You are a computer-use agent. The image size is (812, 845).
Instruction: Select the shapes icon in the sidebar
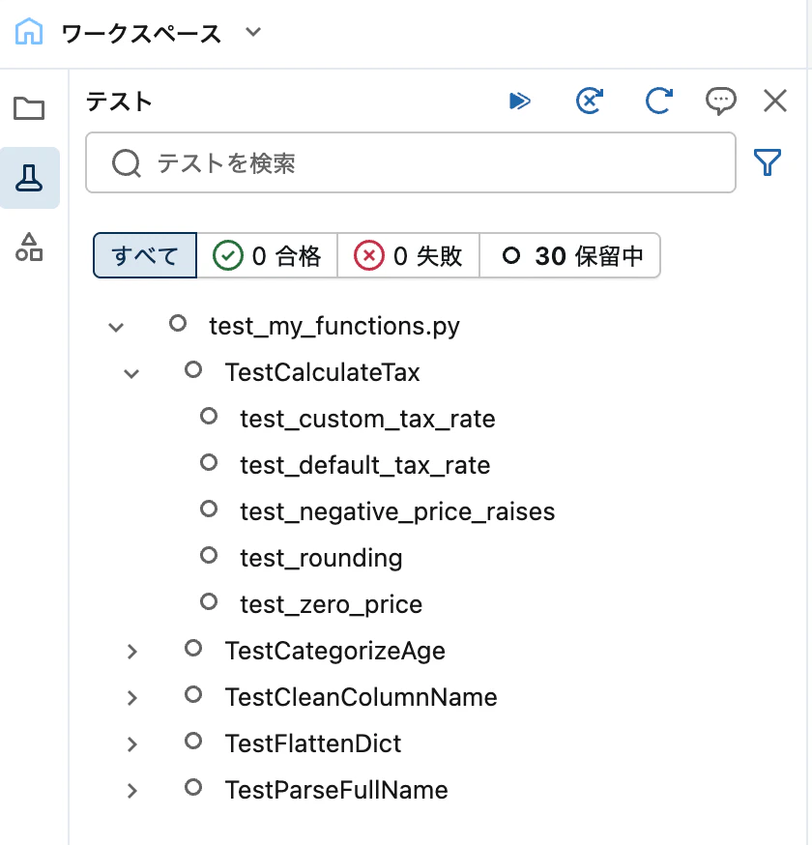click(29, 247)
